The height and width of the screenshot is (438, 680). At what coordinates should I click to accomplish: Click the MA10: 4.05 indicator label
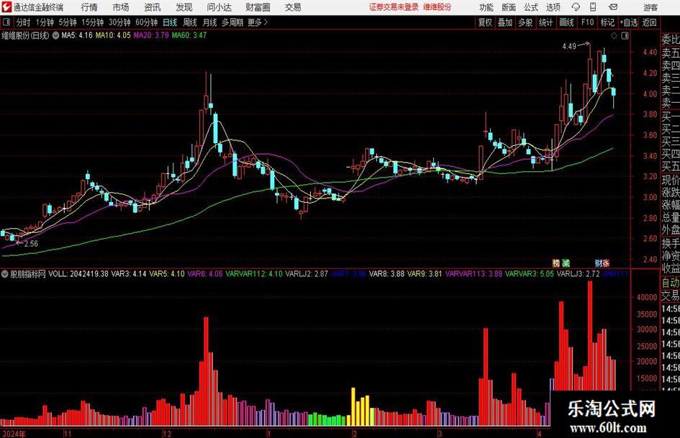coord(113,35)
